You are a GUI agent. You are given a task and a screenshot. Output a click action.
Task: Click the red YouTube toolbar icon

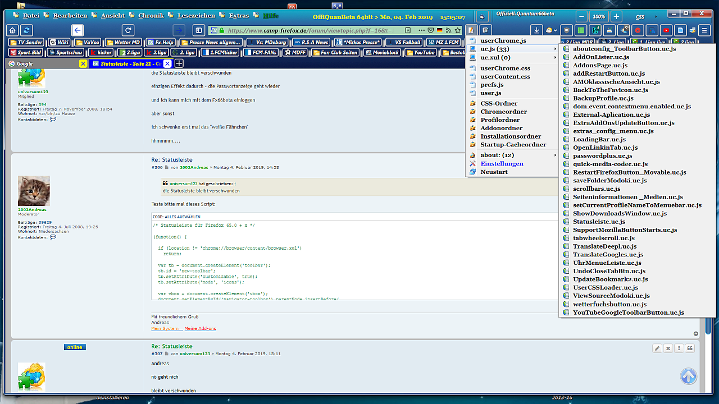tap(666, 30)
